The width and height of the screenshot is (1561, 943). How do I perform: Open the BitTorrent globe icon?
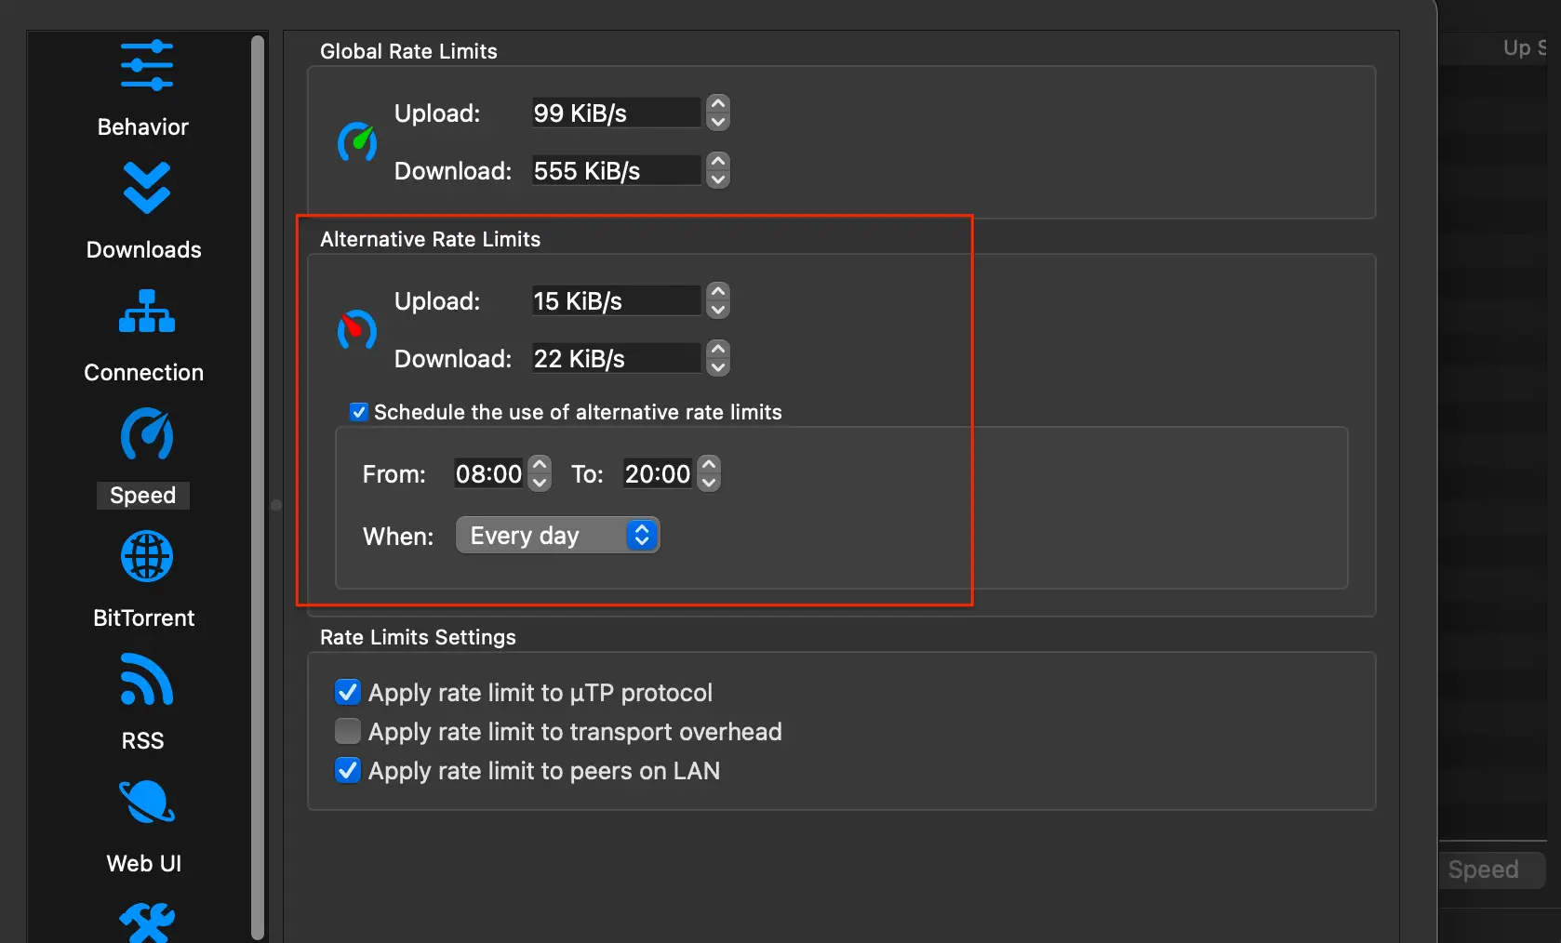[147, 556]
